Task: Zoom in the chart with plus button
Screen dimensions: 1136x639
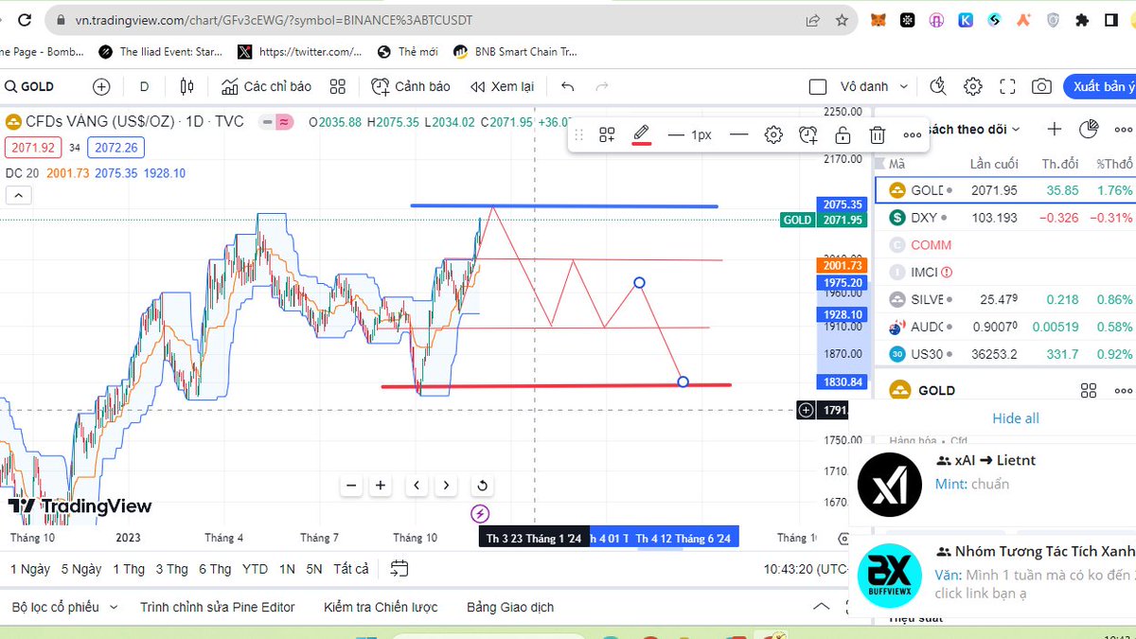Action: click(x=381, y=486)
